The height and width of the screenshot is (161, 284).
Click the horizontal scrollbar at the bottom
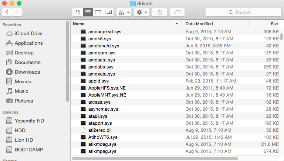click(155, 158)
